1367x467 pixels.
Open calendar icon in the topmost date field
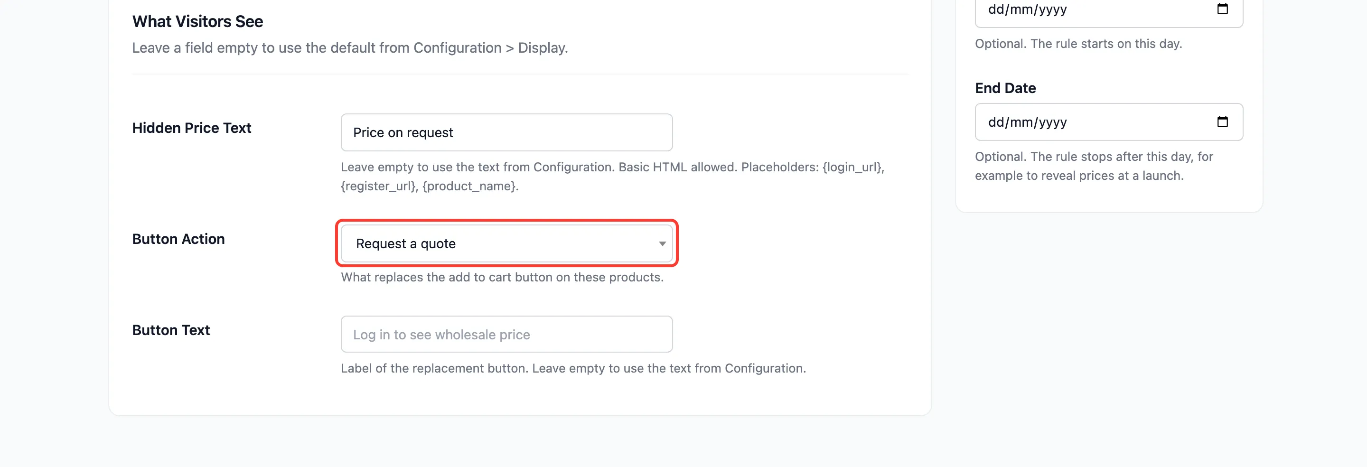coord(1222,9)
